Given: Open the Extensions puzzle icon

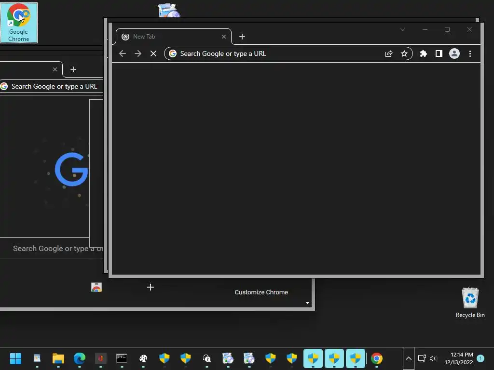Looking at the screenshot, I should [x=424, y=54].
